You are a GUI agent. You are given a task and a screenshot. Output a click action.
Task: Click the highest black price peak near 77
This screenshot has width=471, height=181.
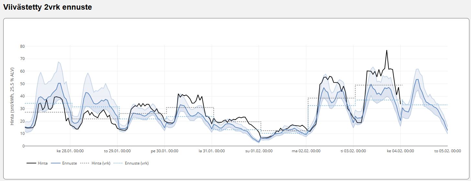tap(387, 50)
